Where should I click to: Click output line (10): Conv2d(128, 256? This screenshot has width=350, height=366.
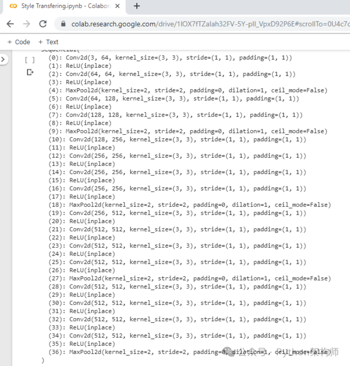tap(177, 139)
